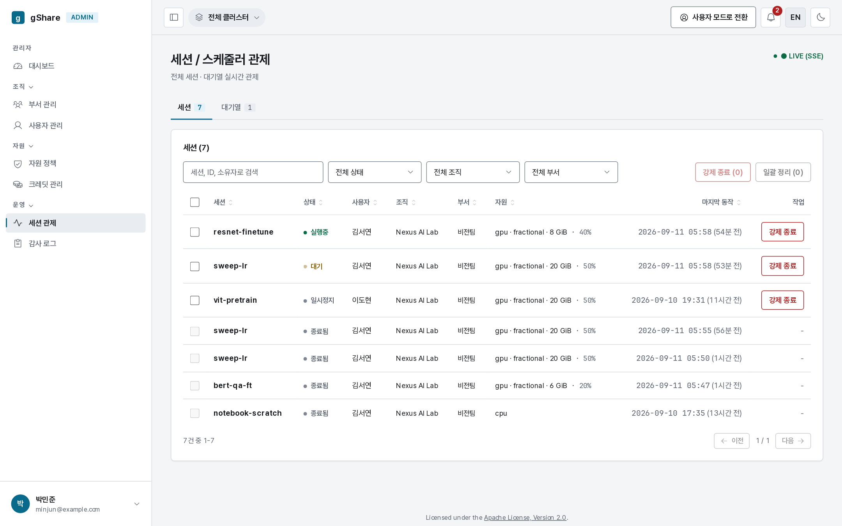This screenshot has width=842, height=526.
Task: Sort the table by 마지막 동작
Action: (x=721, y=202)
